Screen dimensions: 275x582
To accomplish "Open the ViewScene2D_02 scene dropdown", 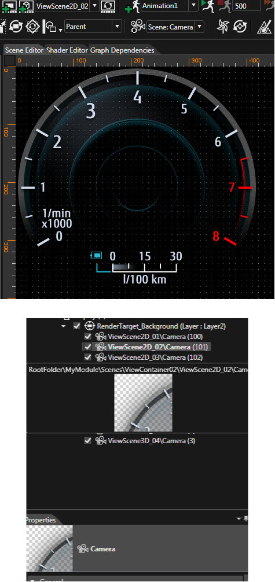I will pyautogui.click(x=94, y=6).
